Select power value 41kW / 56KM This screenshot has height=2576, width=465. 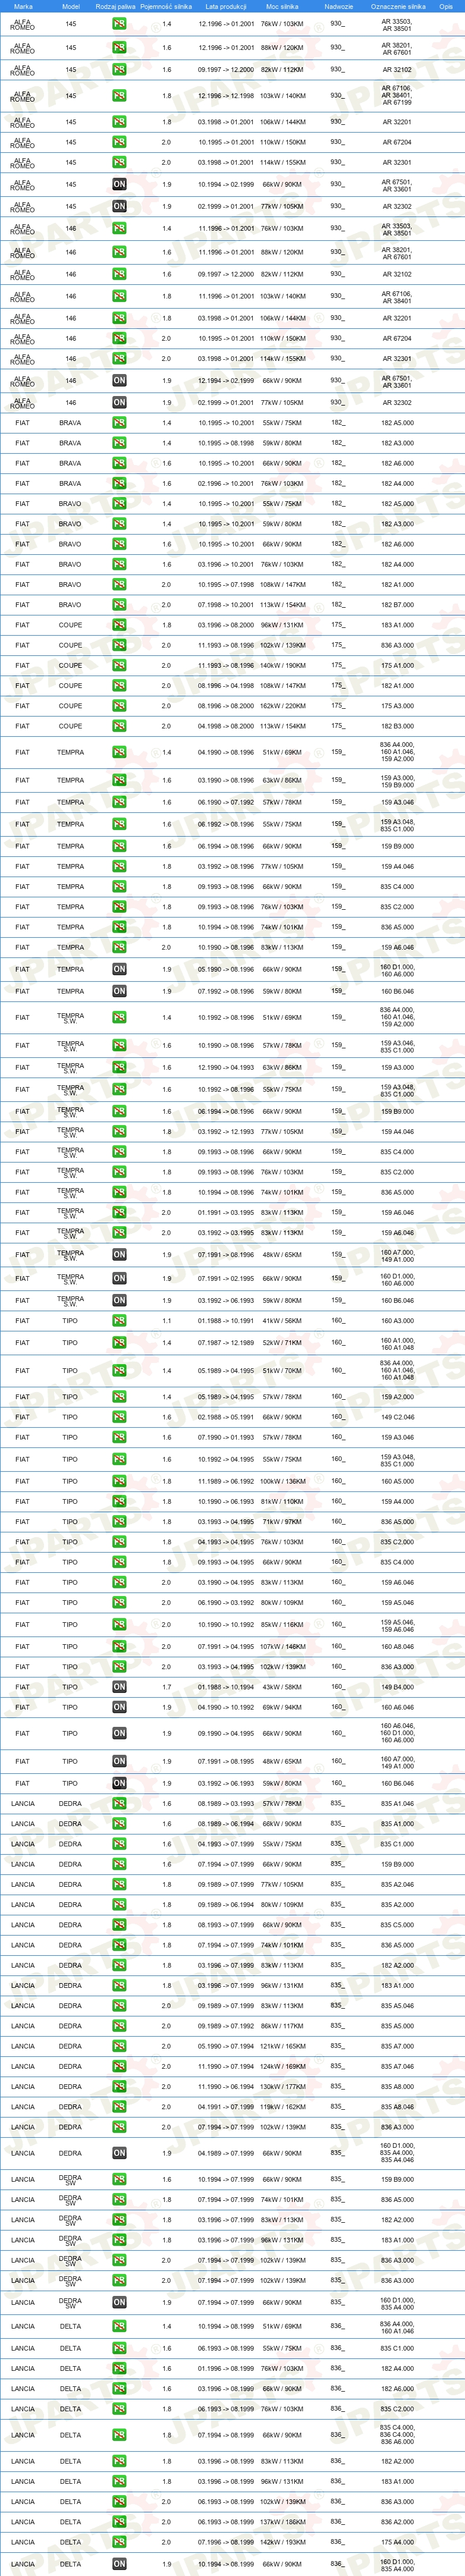click(282, 1320)
